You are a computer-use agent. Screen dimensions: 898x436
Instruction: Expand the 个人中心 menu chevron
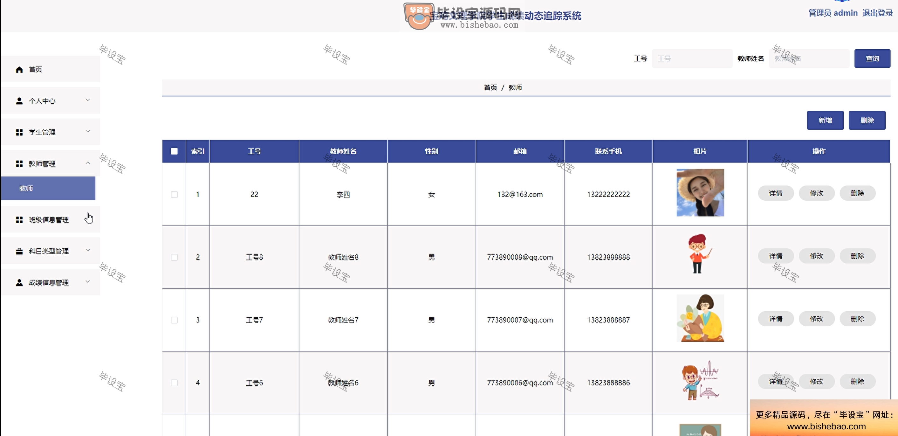pos(88,100)
